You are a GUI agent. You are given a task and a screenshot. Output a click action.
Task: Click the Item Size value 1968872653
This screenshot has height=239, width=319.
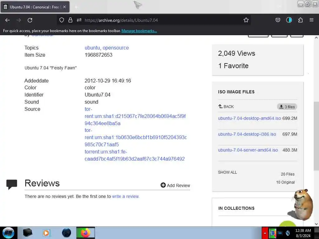coord(98,55)
